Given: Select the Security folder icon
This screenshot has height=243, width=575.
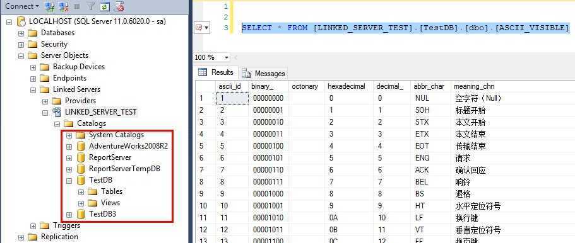Looking at the screenshot, I should pos(33,44).
